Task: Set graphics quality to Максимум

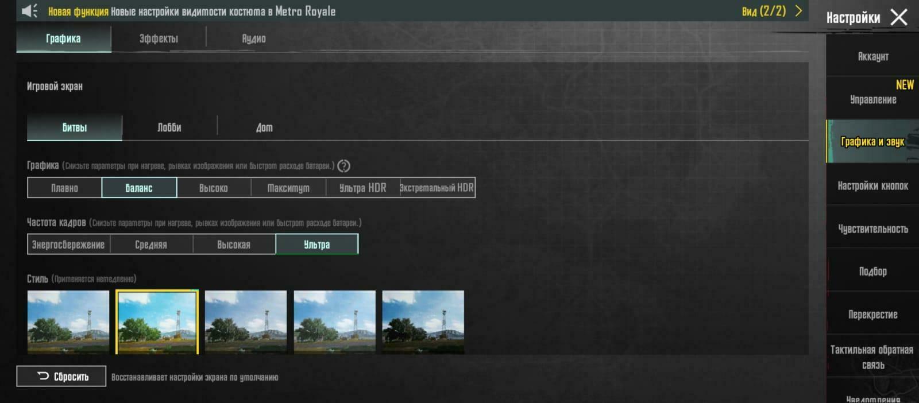Action: click(x=288, y=188)
